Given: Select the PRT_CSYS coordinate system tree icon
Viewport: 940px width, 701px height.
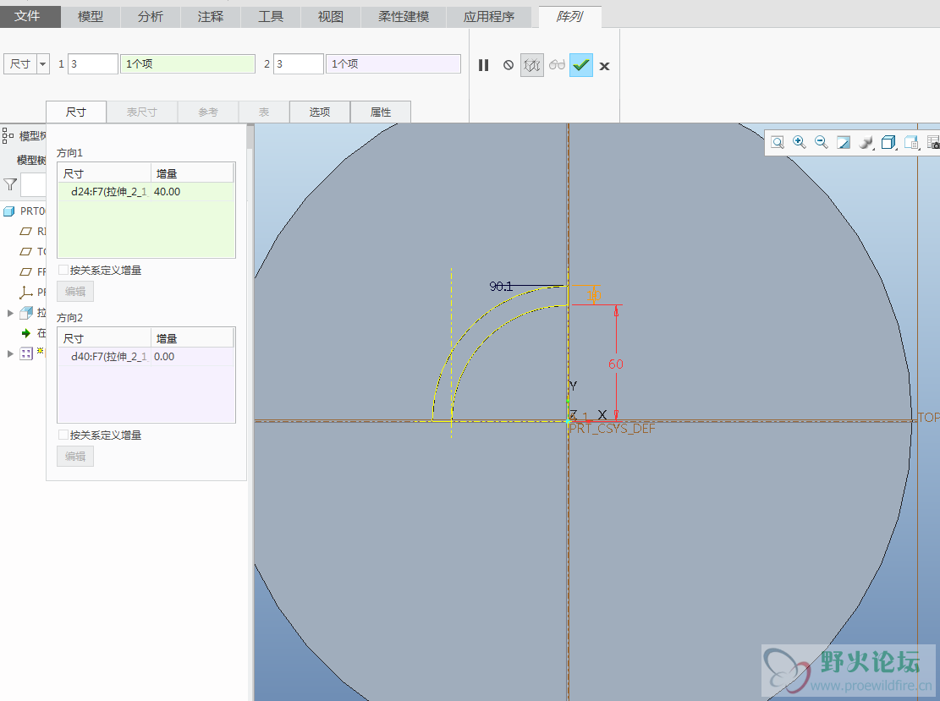Looking at the screenshot, I should [25, 293].
